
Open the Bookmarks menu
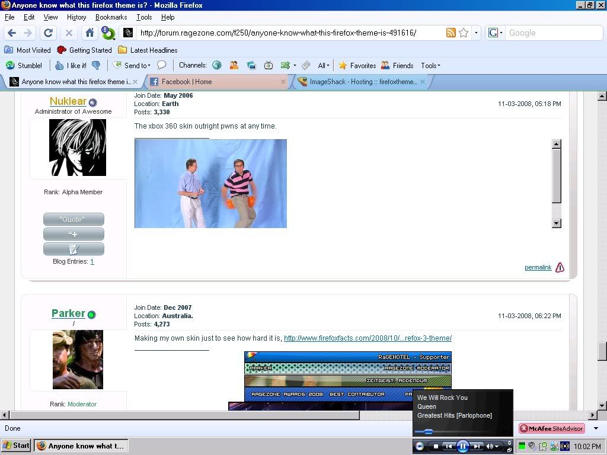pos(111,18)
